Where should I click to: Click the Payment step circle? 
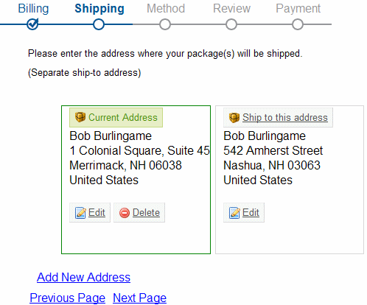pos(298,24)
